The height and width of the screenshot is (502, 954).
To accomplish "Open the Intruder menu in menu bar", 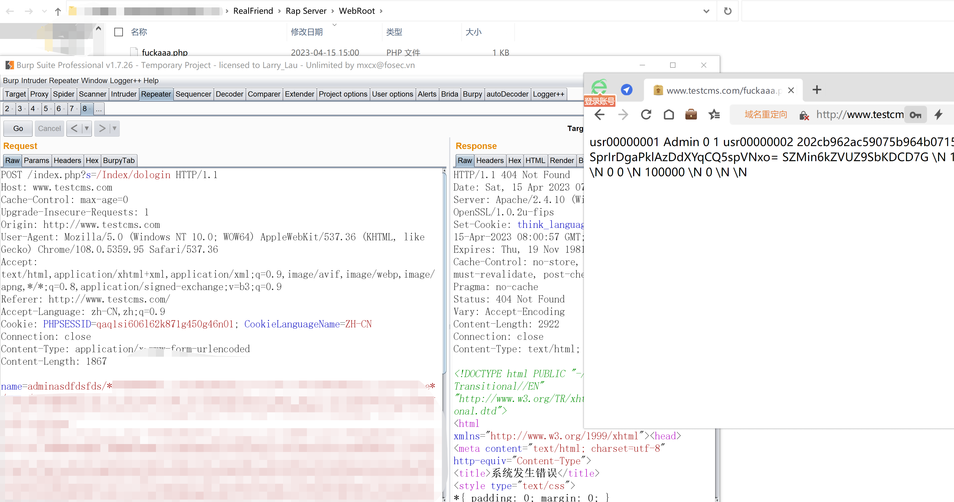I will [x=34, y=80].
